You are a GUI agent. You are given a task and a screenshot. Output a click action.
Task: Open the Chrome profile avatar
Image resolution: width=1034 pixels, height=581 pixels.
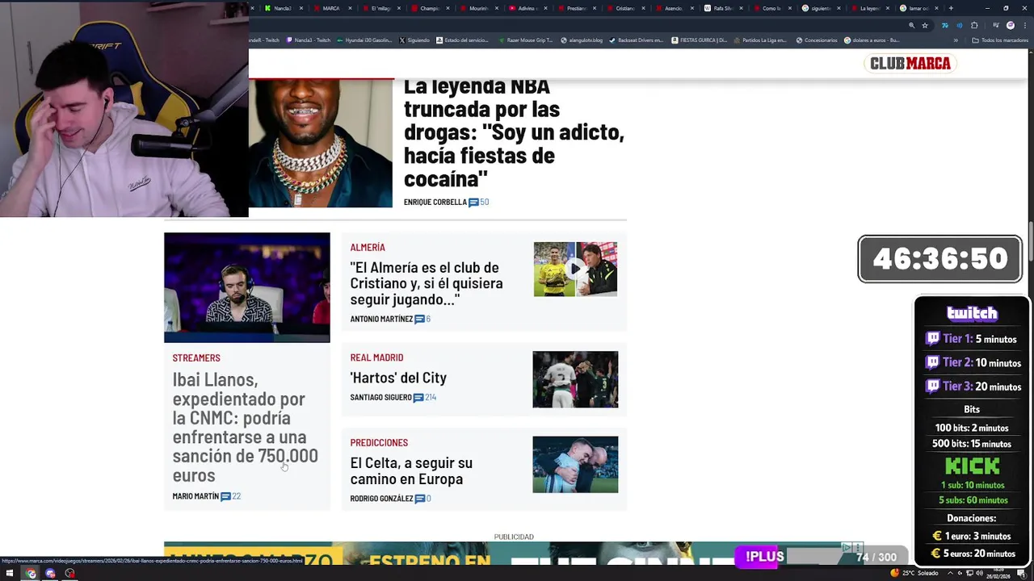[x=1011, y=25]
